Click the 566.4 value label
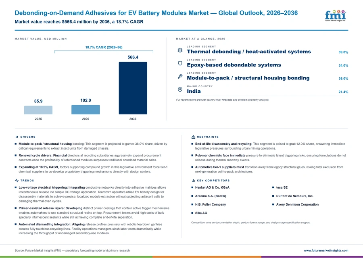 tap(133, 57)
